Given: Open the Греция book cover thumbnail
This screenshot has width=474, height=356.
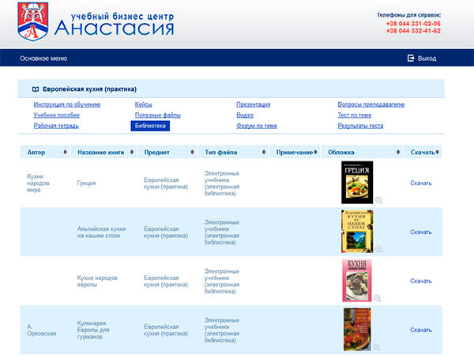Looking at the screenshot, I should point(356,181).
